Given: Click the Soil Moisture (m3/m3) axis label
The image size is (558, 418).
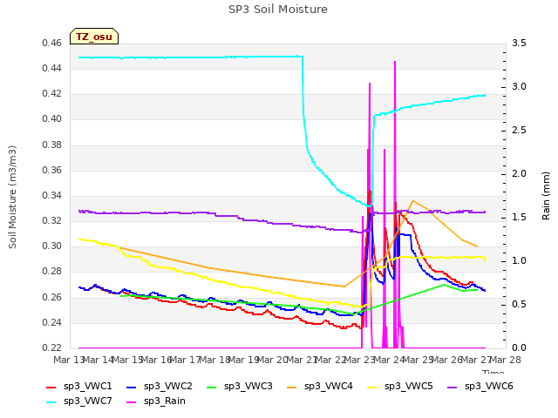Looking at the screenshot, I should 12,197.
